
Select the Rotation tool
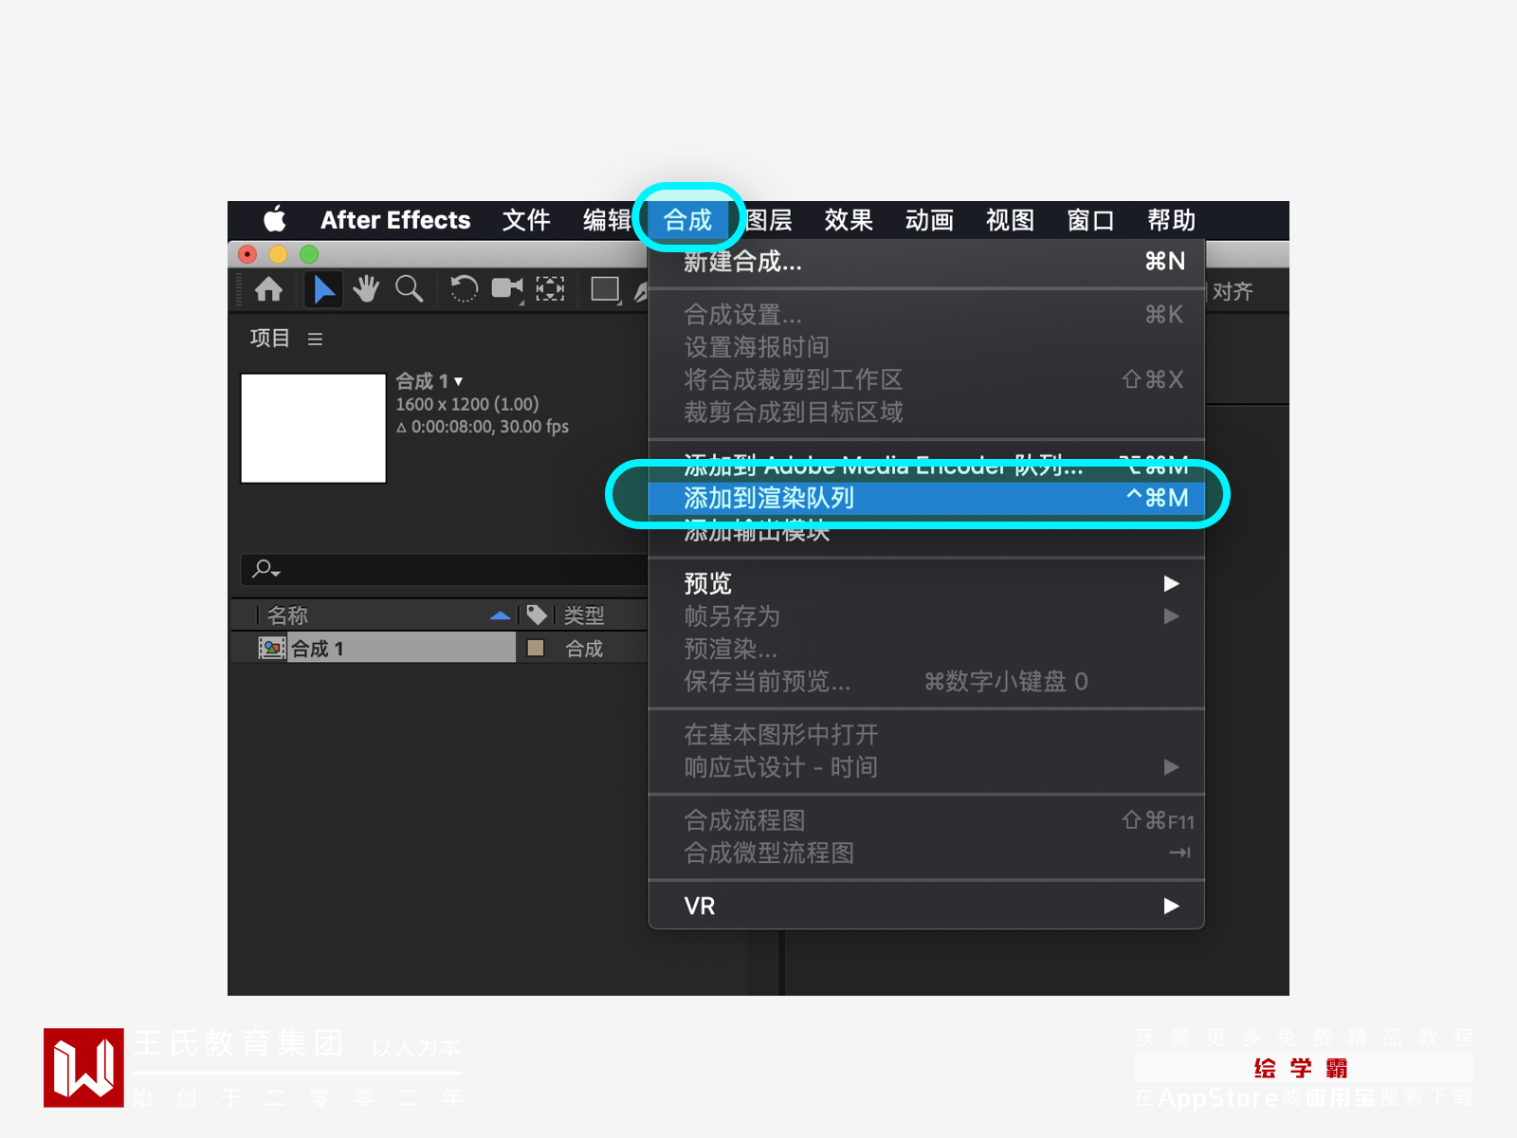point(464,289)
